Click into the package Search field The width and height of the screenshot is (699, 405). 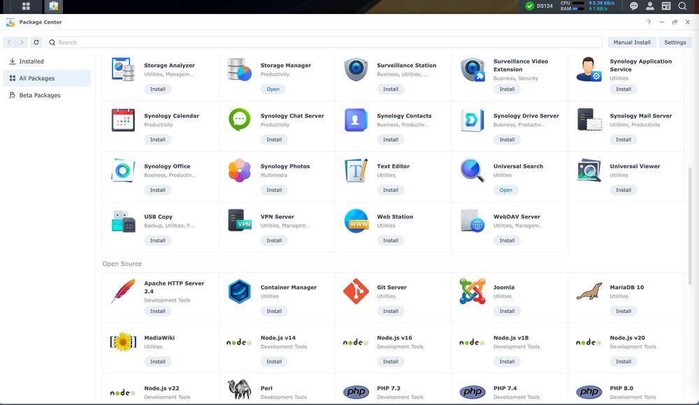(324, 43)
